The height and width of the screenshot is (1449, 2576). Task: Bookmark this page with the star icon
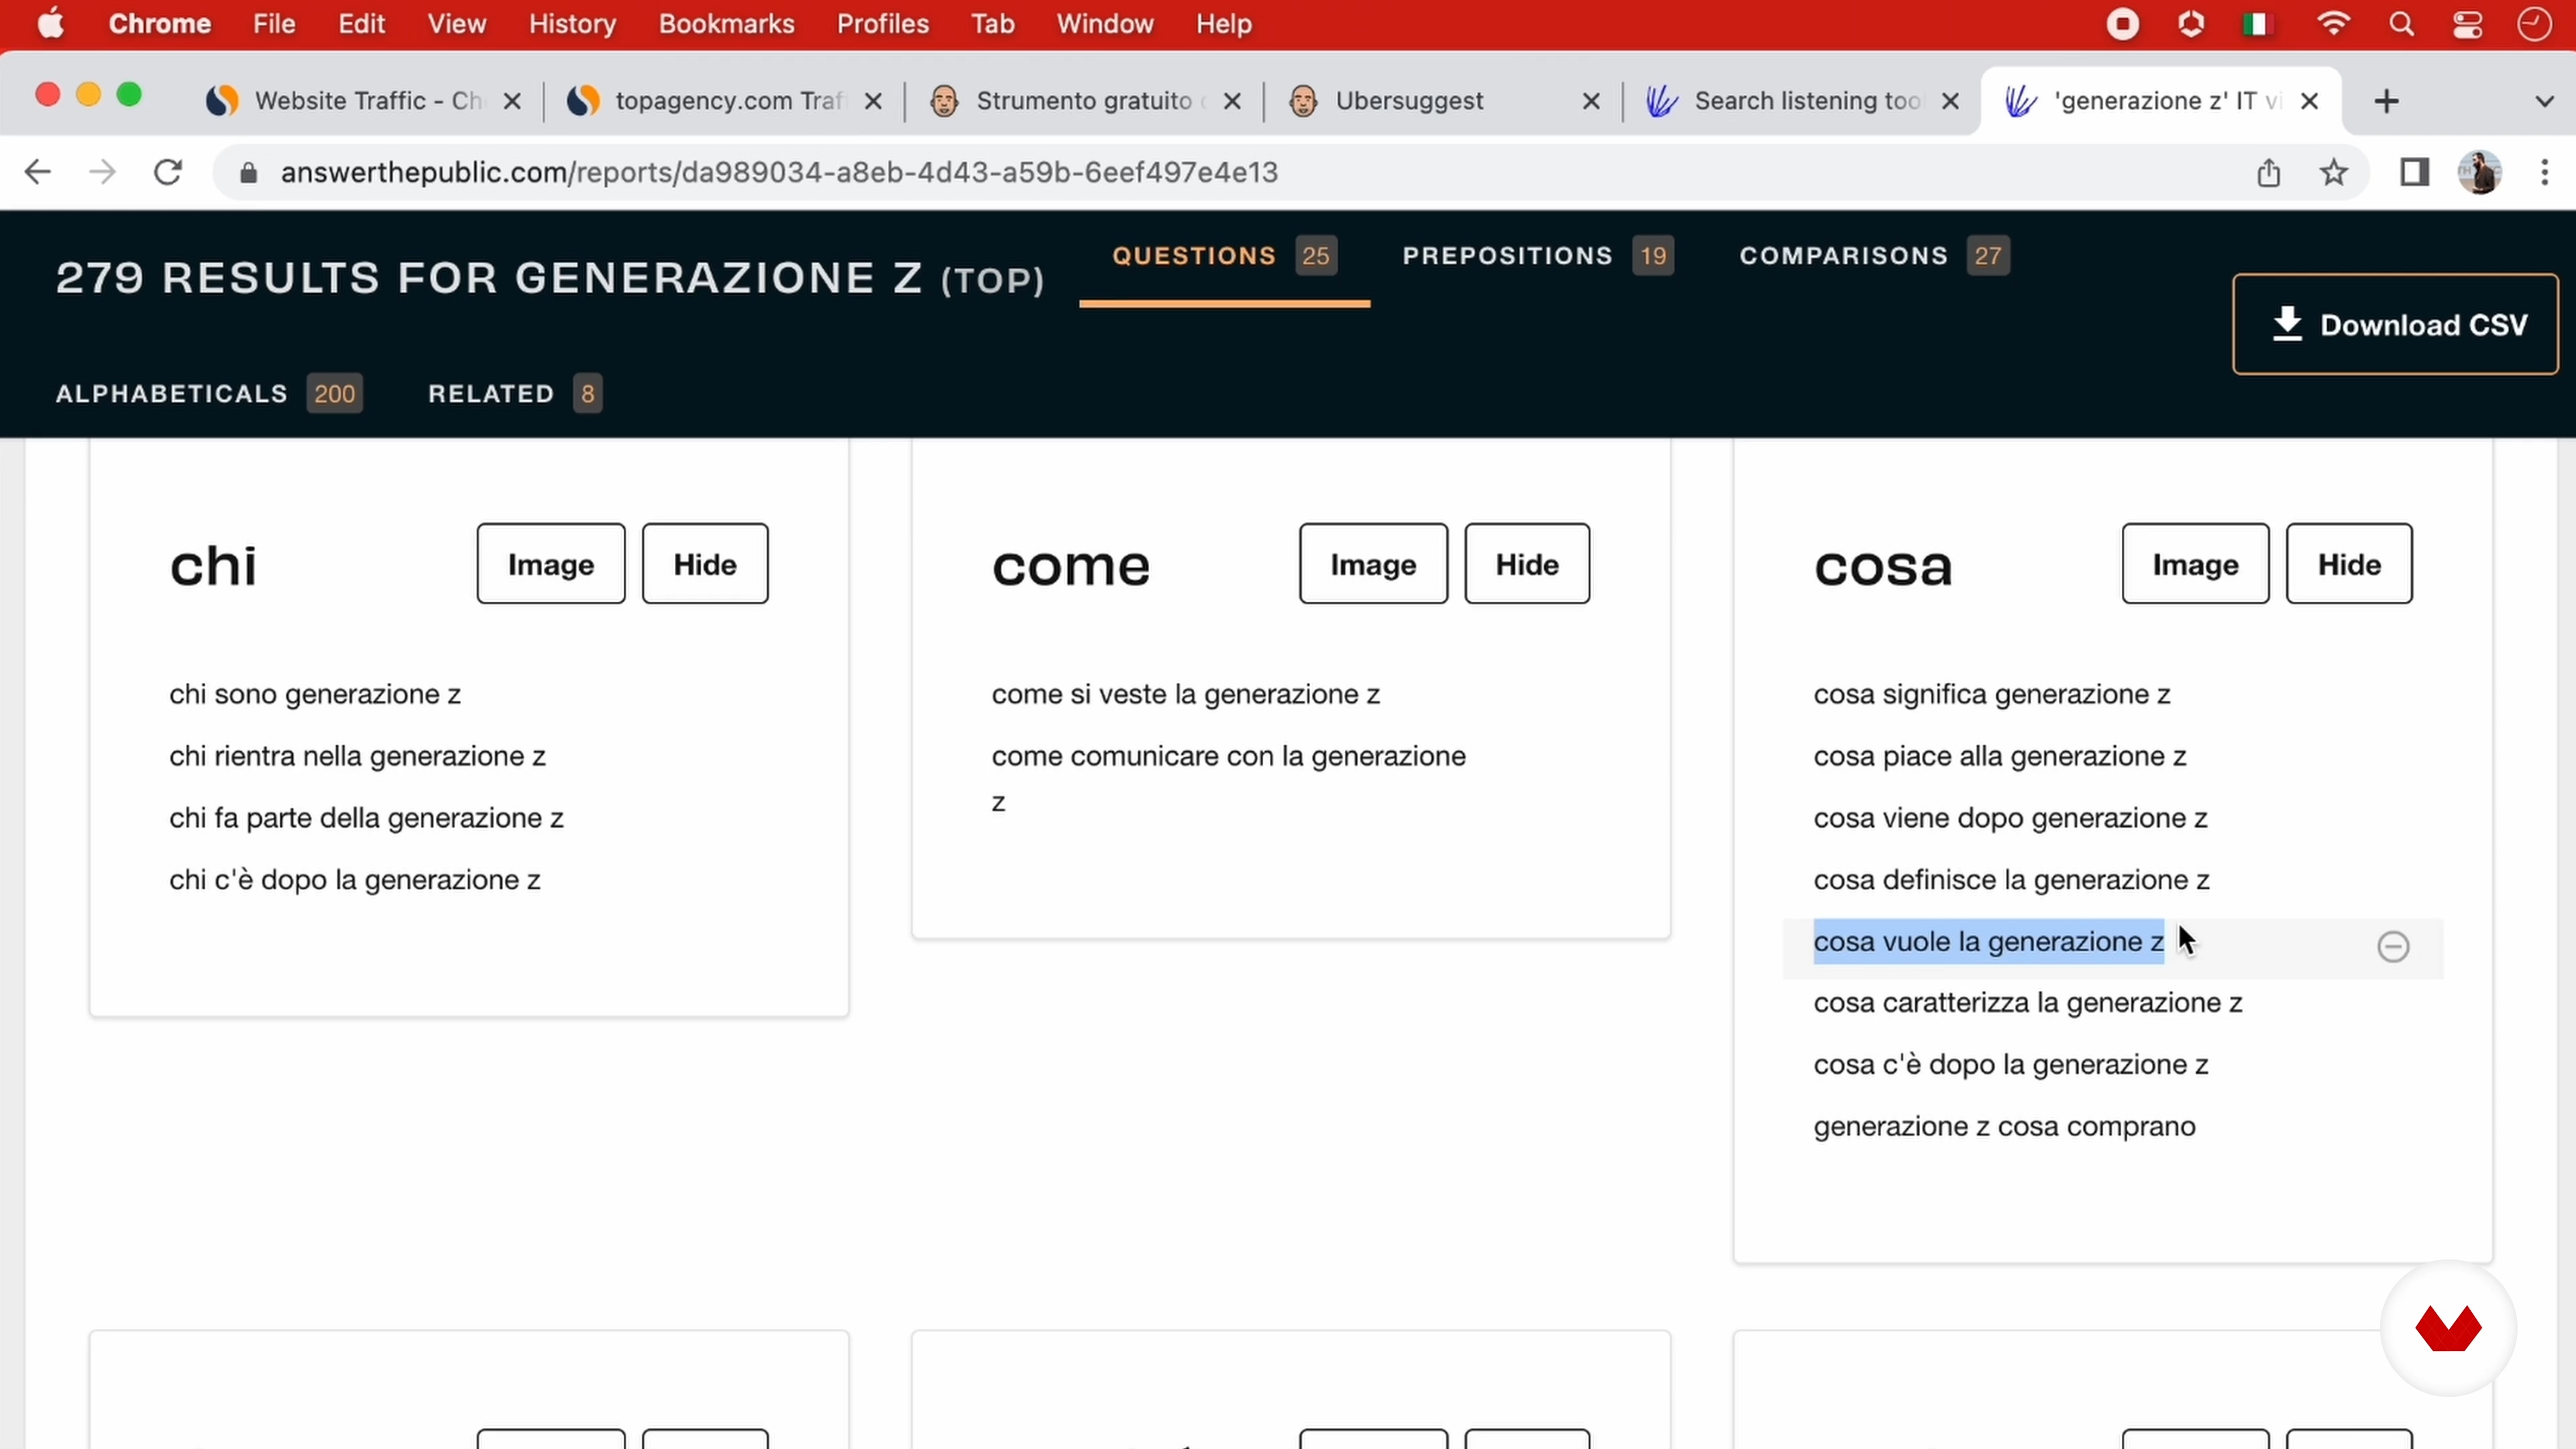point(2333,172)
